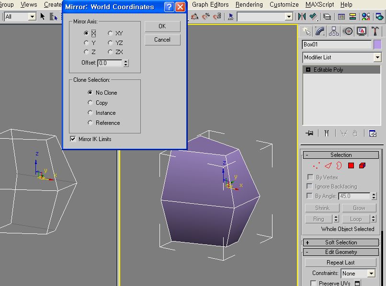Click Box01 object color swatch
This screenshot has height=286, width=386.
coord(377,44)
